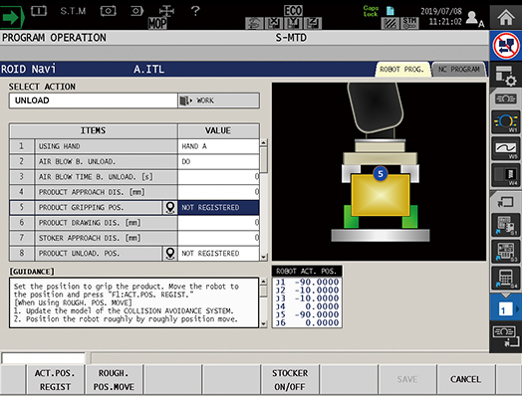Click the MOP status icon

tap(157, 23)
